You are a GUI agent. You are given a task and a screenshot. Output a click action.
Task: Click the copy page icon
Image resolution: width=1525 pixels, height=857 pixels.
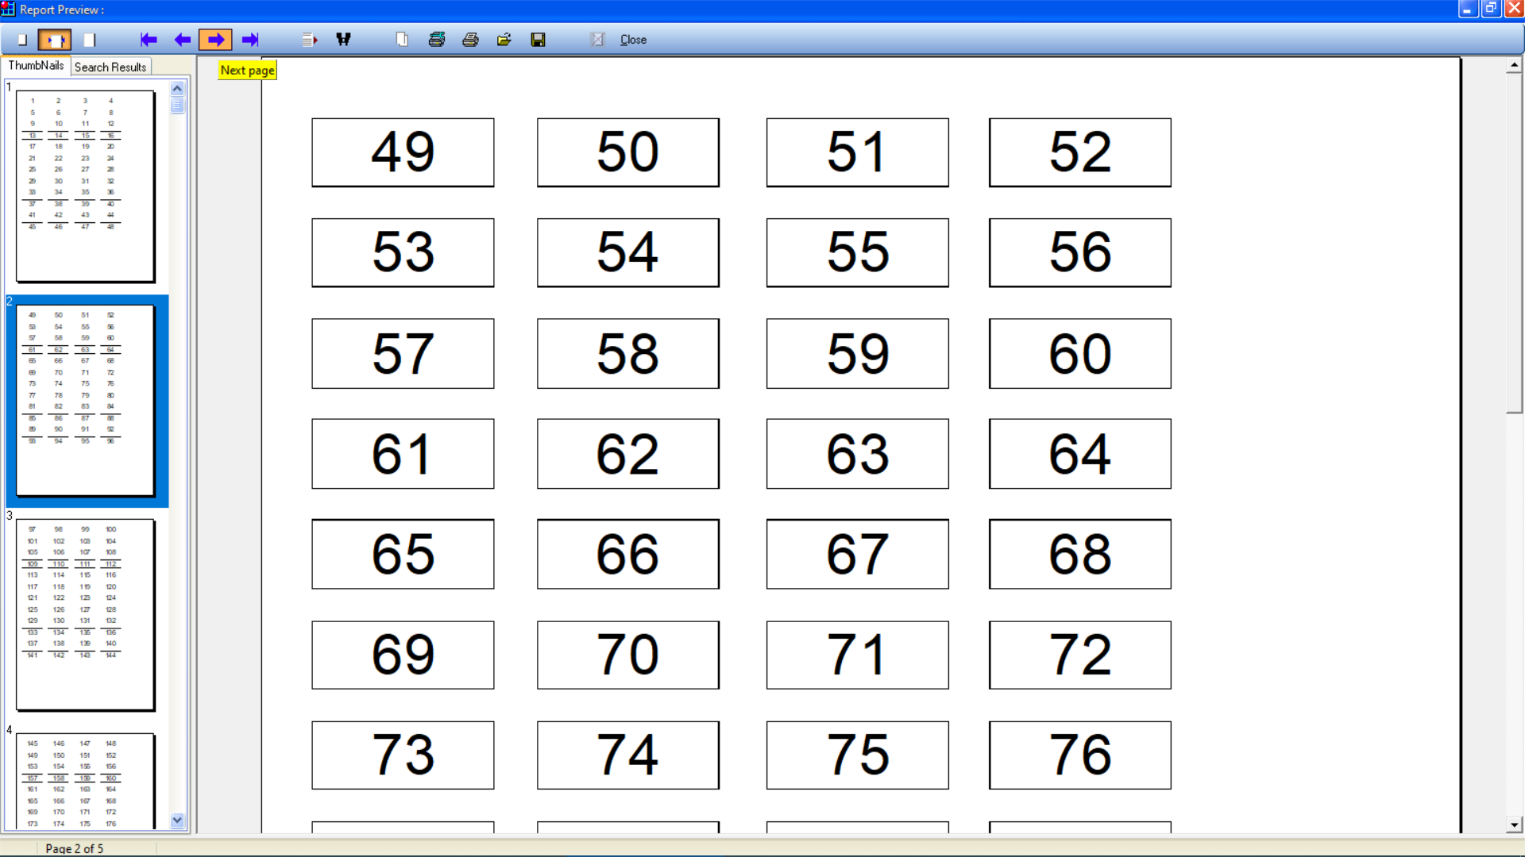pyautogui.click(x=402, y=40)
